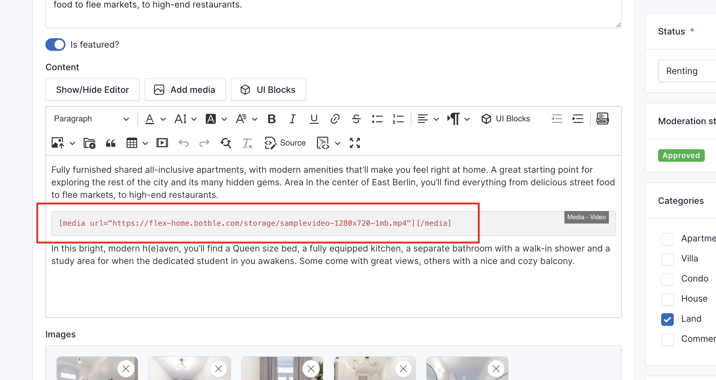Insert bulleted list
This screenshot has width=716, height=380.
[x=377, y=119]
